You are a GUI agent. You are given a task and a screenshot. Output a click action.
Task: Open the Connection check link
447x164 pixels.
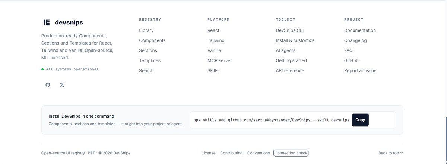291,153
